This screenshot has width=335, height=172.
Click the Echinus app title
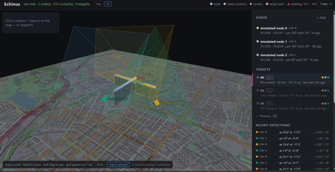point(12,4)
